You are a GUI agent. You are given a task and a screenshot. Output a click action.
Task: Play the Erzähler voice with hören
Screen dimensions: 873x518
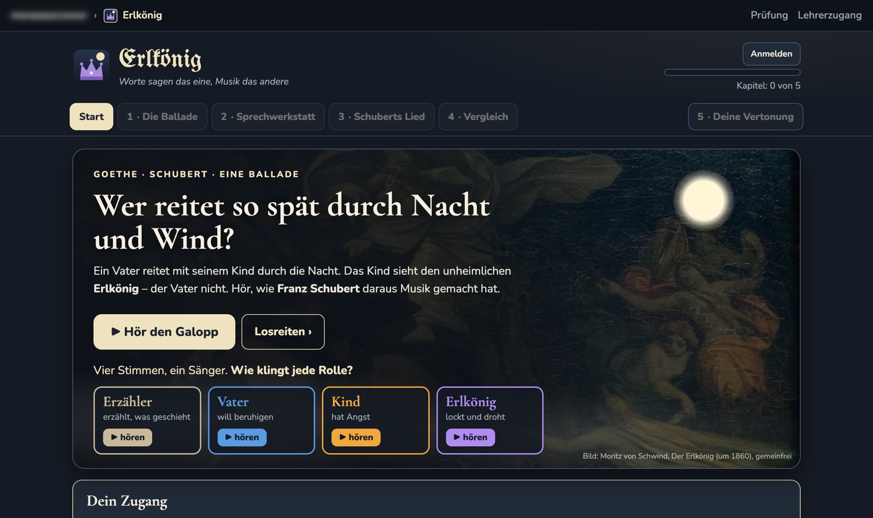(128, 437)
